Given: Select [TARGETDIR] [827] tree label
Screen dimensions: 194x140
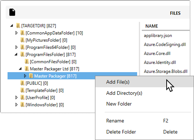Looking at the screenshot, I should [x=39, y=26].
